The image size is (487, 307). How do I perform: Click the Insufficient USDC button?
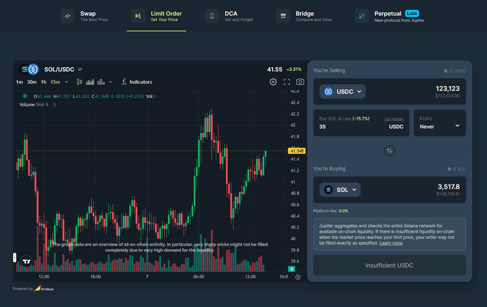390,265
